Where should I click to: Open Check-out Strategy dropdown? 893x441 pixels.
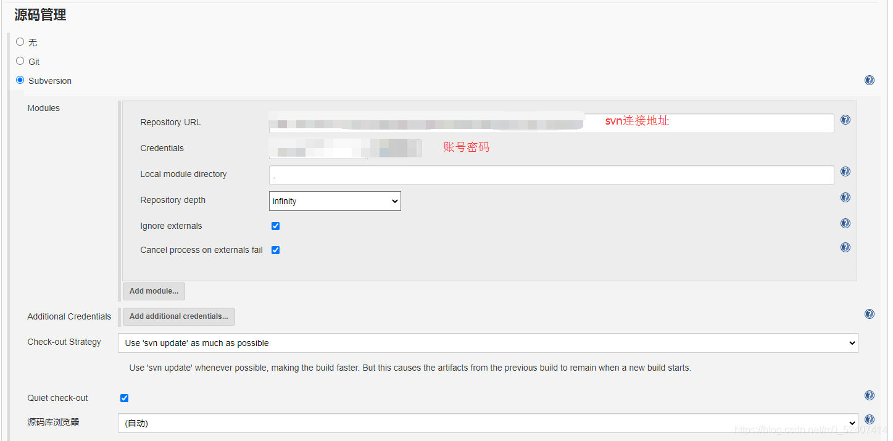pyautogui.click(x=488, y=343)
